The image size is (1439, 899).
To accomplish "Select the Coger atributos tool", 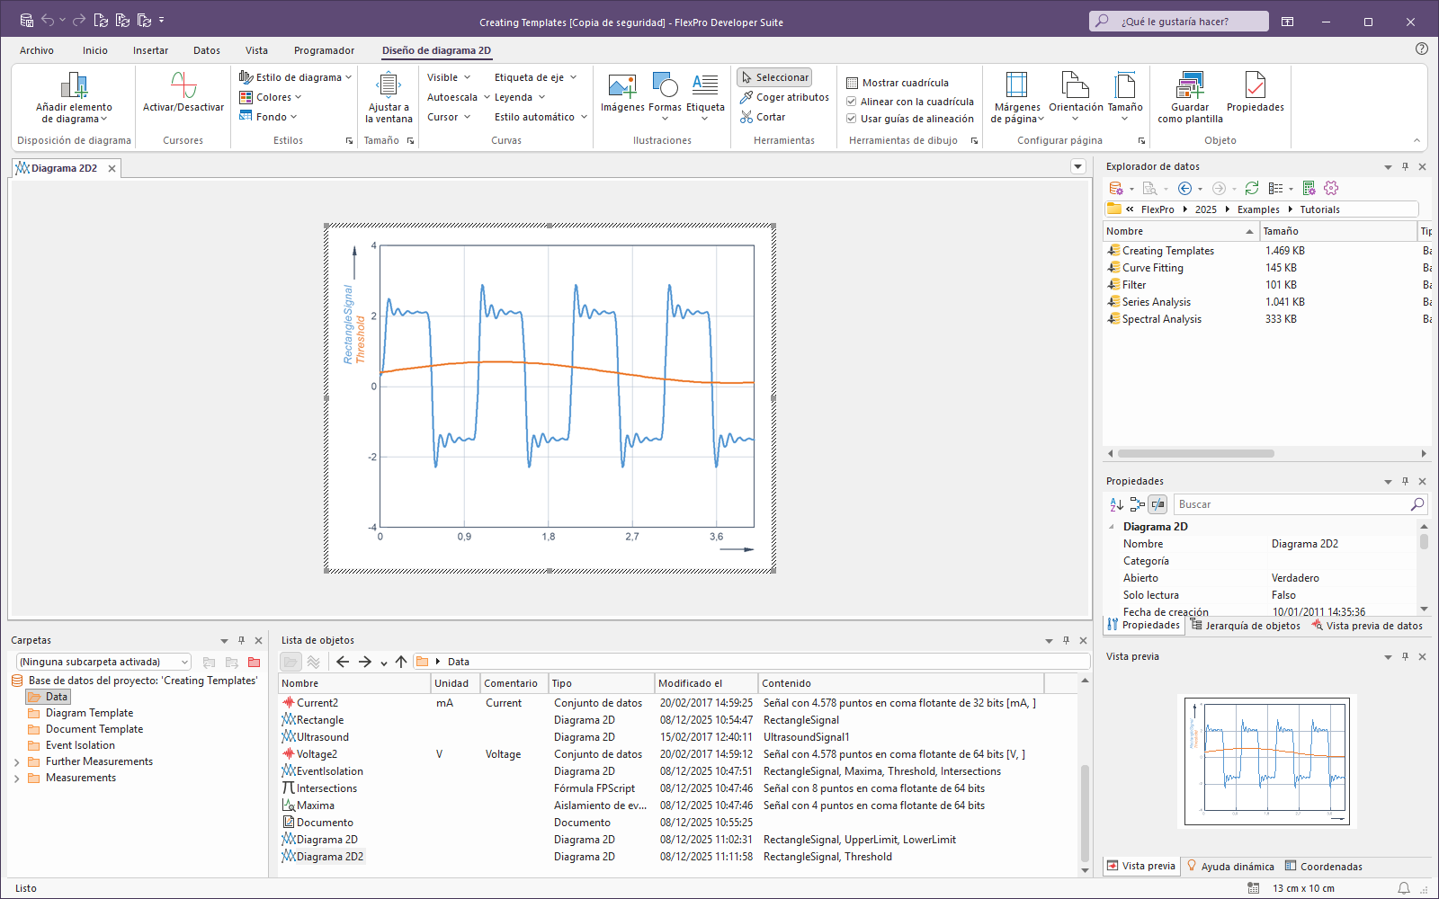I will [x=784, y=97].
